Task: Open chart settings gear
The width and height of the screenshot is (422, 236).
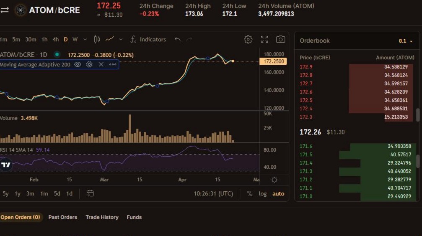Action: pos(248,39)
